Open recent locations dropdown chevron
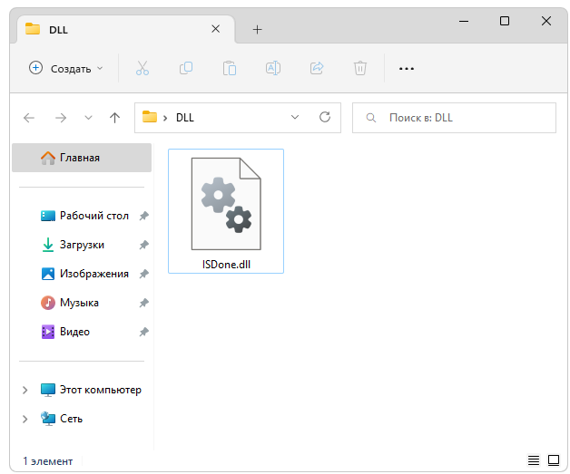The height and width of the screenshot is (474, 570). 88,118
